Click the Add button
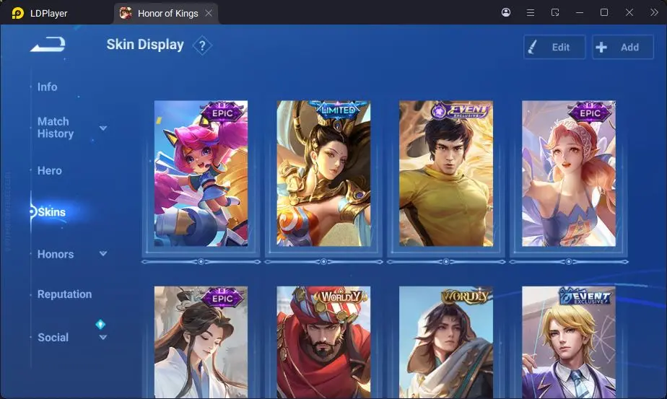The width and height of the screenshot is (667, 399). [622, 47]
